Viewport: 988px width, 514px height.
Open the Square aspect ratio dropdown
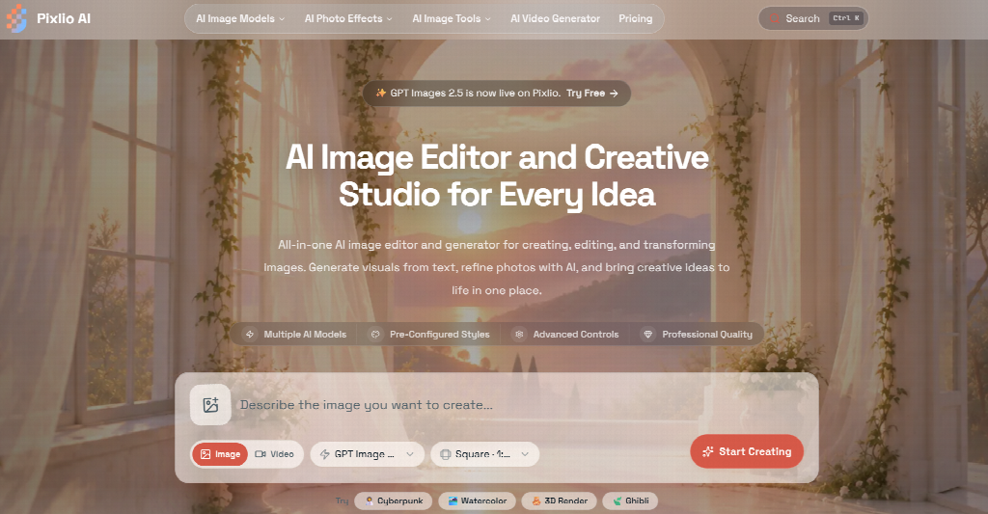click(484, 454)
